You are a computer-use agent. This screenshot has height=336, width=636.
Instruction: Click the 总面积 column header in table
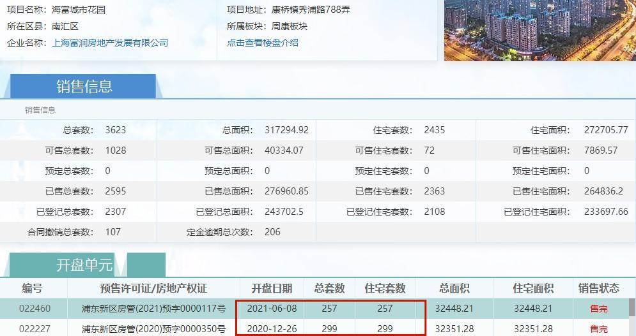coord(454,288)
